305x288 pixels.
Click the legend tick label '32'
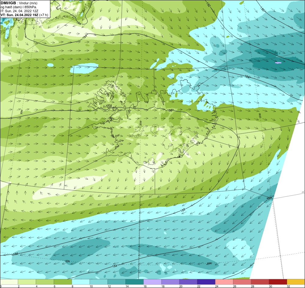(288, 286)
